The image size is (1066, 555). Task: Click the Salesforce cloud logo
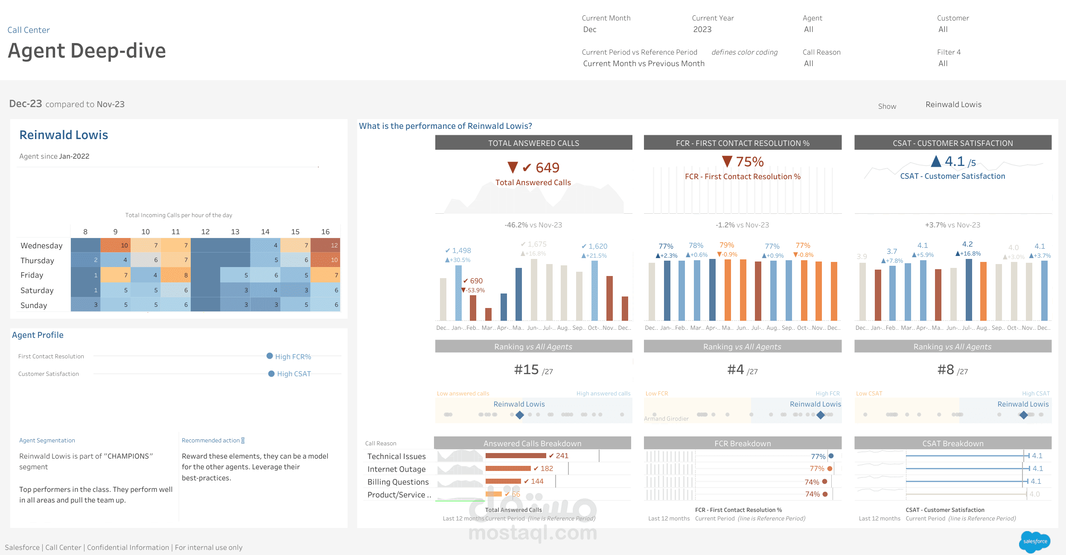[x=1034, y=542]
